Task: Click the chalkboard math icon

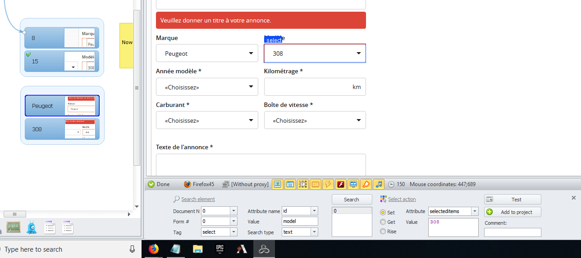Action: click(x=14, y=227)
